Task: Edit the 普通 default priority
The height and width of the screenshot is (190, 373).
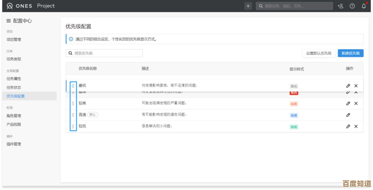Action: click(348, 115)
